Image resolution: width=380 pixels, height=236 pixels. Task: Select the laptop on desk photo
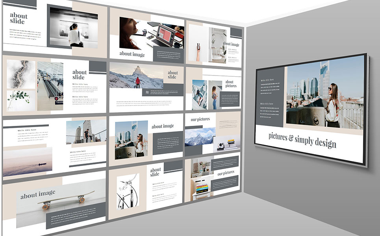pos(165,35)
